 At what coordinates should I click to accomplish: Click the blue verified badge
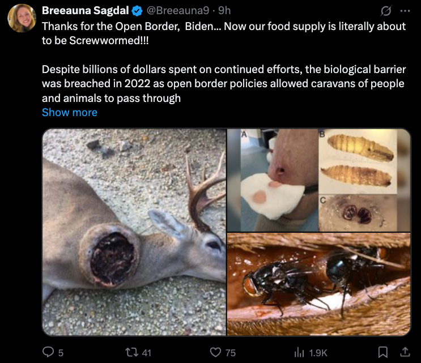(137, 11)
